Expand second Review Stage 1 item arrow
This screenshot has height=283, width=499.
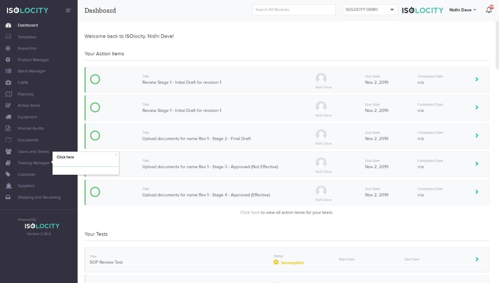477,107
